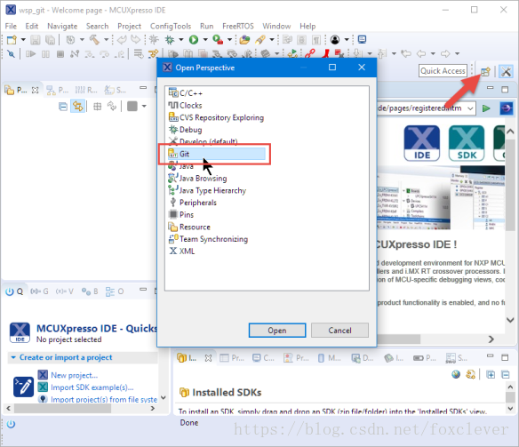Select Clocks perspective entry

[185, 105]
